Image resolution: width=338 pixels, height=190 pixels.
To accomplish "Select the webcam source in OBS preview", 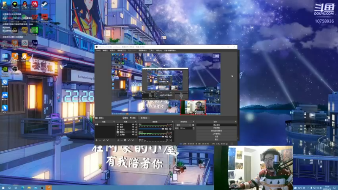I will pyautogui.click(x=193, y=107).
